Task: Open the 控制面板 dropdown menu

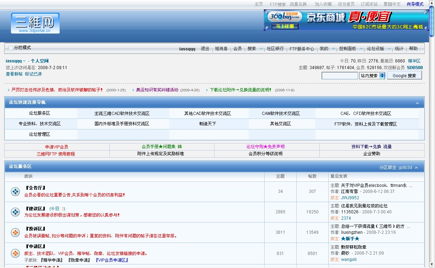Action: click(362, 49)
